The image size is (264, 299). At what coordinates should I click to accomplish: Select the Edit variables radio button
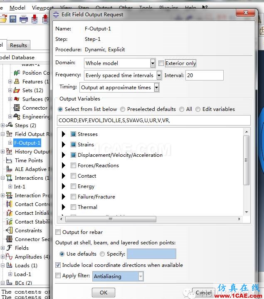pyautogui.click(x=198, y=109)
